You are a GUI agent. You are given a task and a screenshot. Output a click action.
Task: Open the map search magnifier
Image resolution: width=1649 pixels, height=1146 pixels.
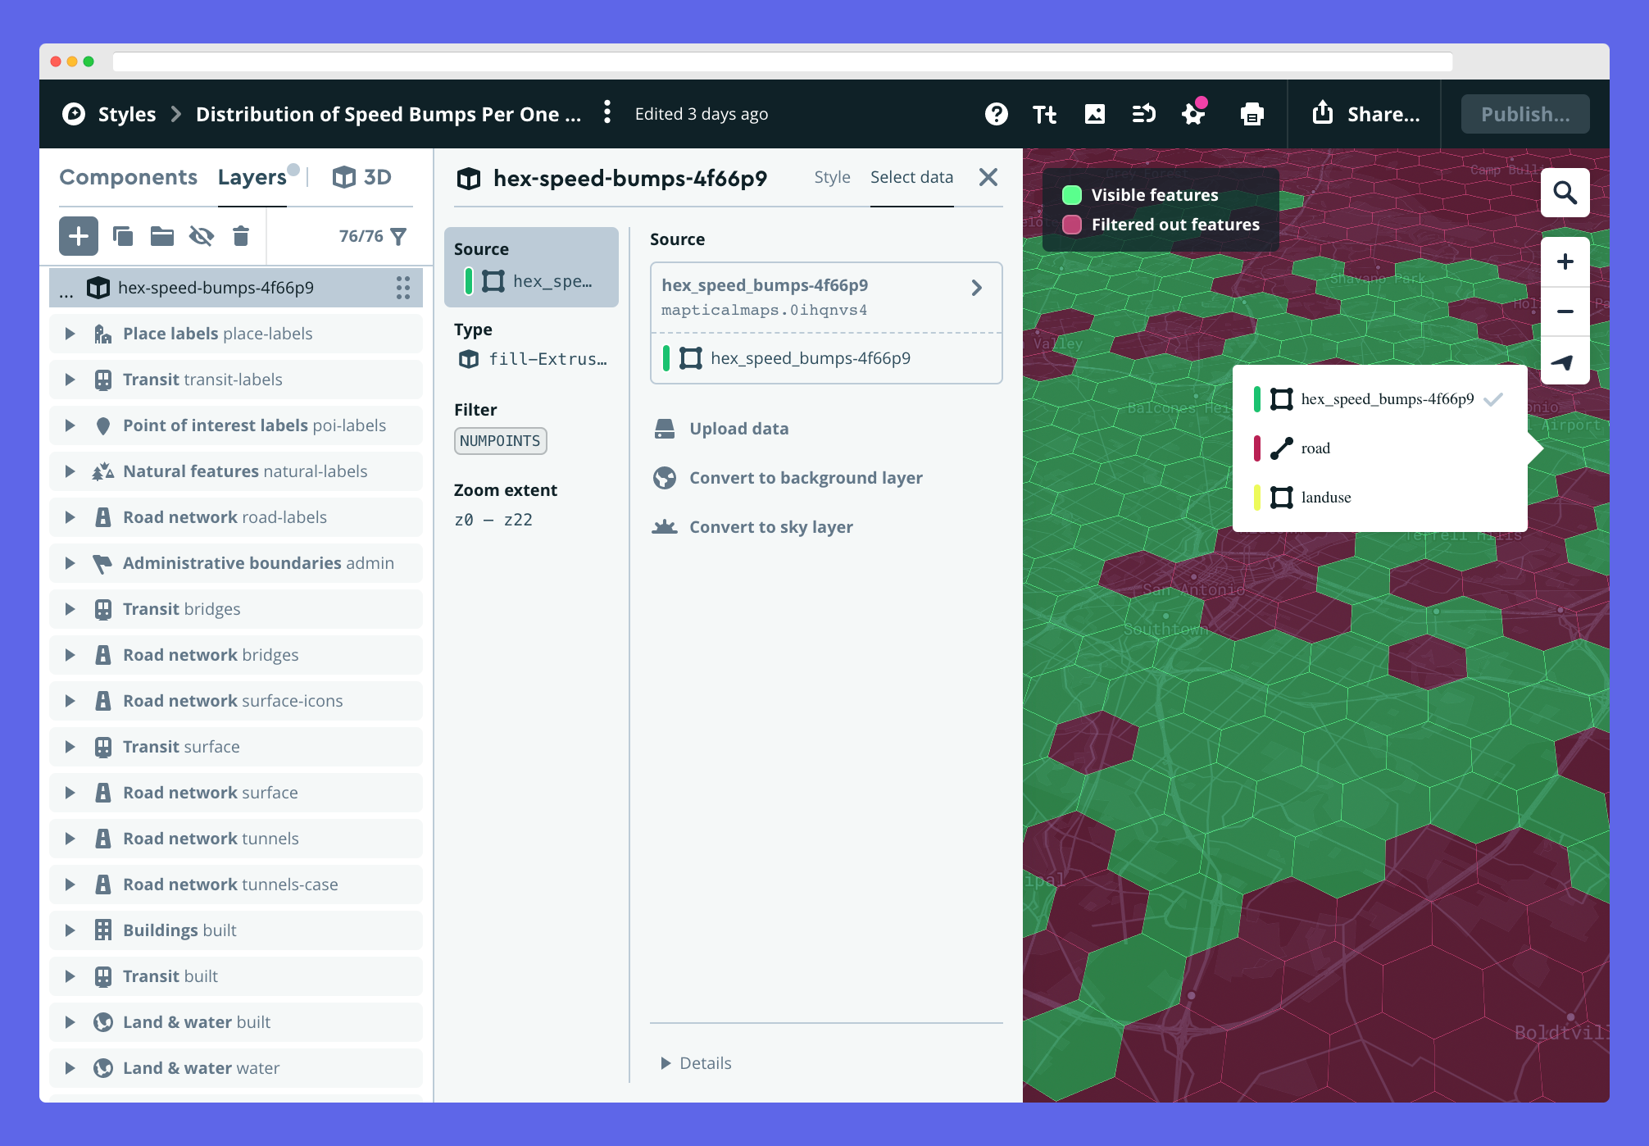(x=1565, y=193)
